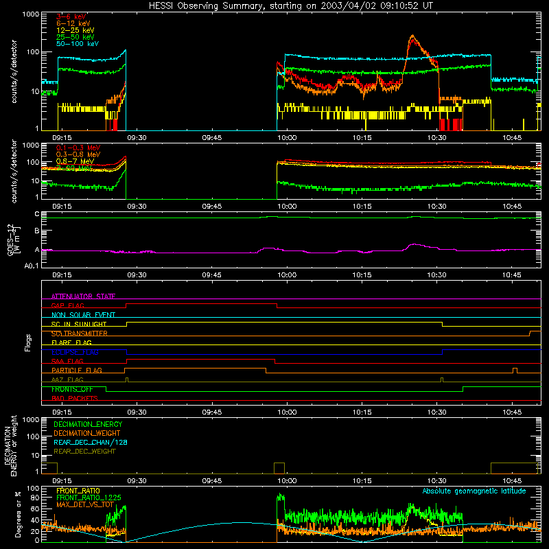The height and width of the screenshot is (549, 549).
Task: Click the AAZ_FLAG label
Action: point(67,379)
